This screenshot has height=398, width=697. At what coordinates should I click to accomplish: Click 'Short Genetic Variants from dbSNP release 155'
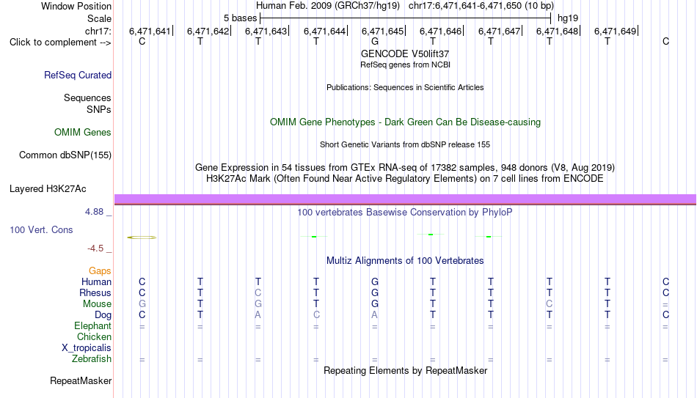click(405, 145)
